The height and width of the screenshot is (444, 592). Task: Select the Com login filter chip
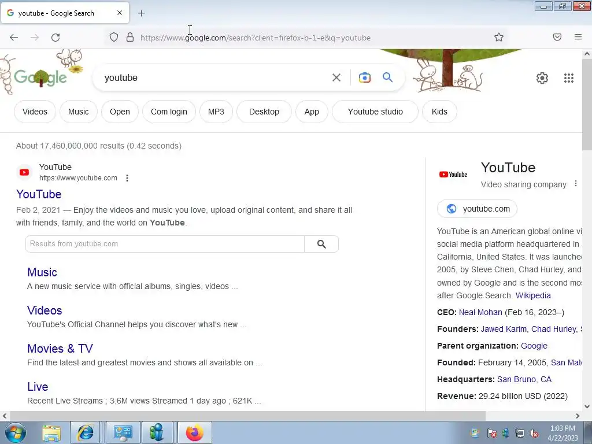click(x=169, y=112)
